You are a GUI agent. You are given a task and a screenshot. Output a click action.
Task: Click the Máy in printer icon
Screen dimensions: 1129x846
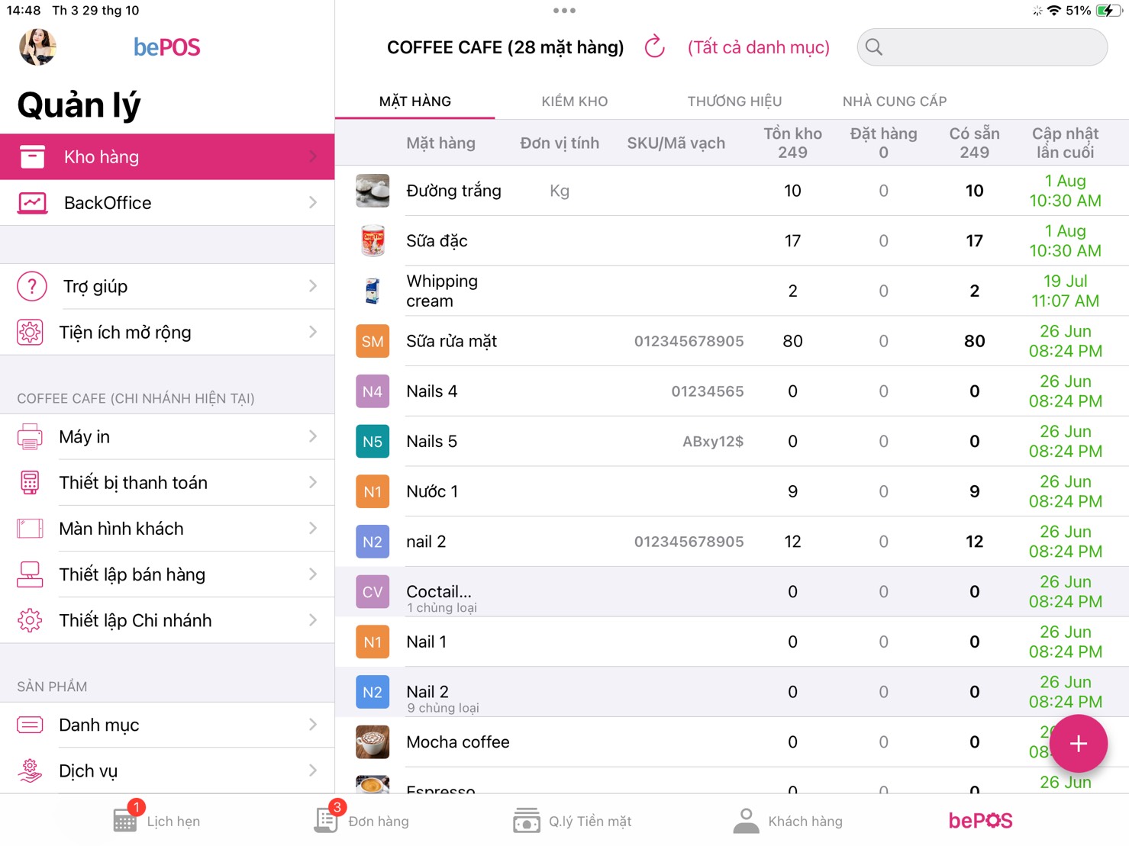tap(30, 437)
